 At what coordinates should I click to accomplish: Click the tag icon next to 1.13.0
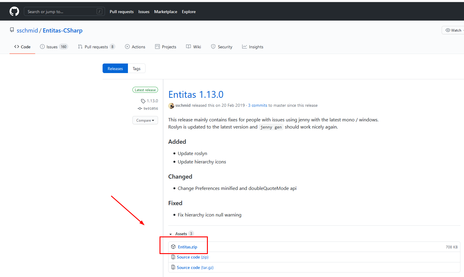[x=143, y=101]
